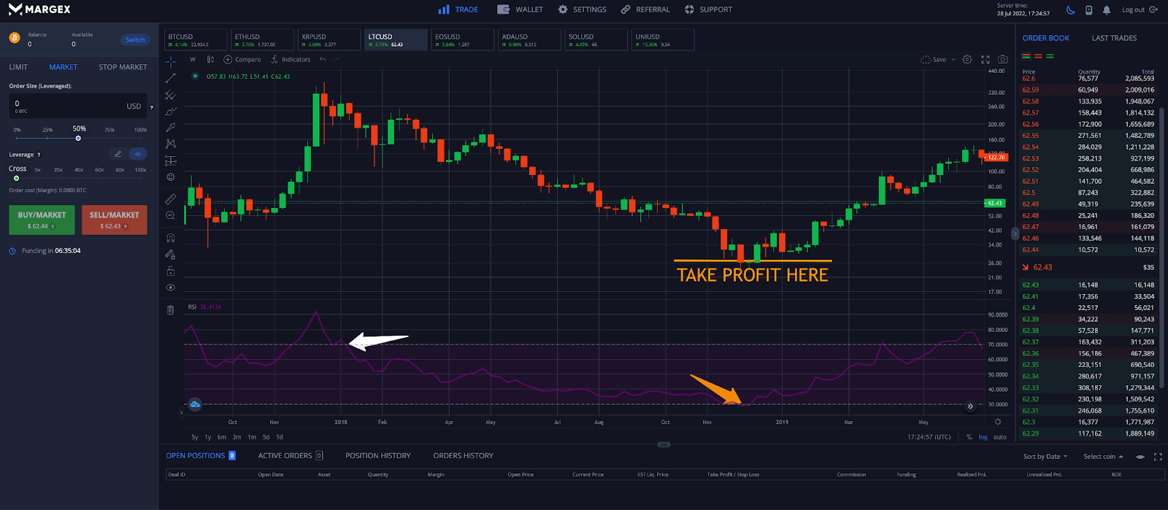Expand the Save dropdown arrow
The height and width of the screenshot is (510, 1168).
953,60
